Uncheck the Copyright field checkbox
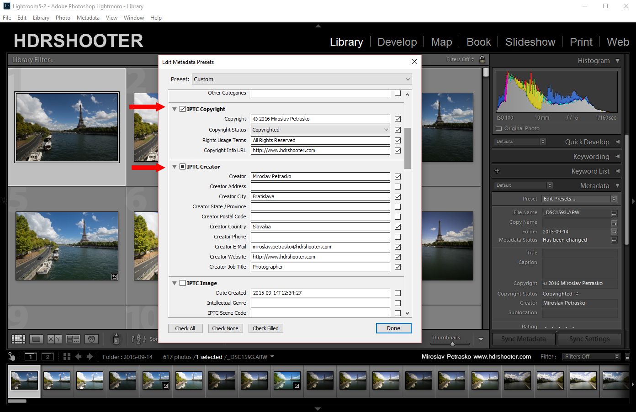636x412 pixels. [x=397, y=119]
